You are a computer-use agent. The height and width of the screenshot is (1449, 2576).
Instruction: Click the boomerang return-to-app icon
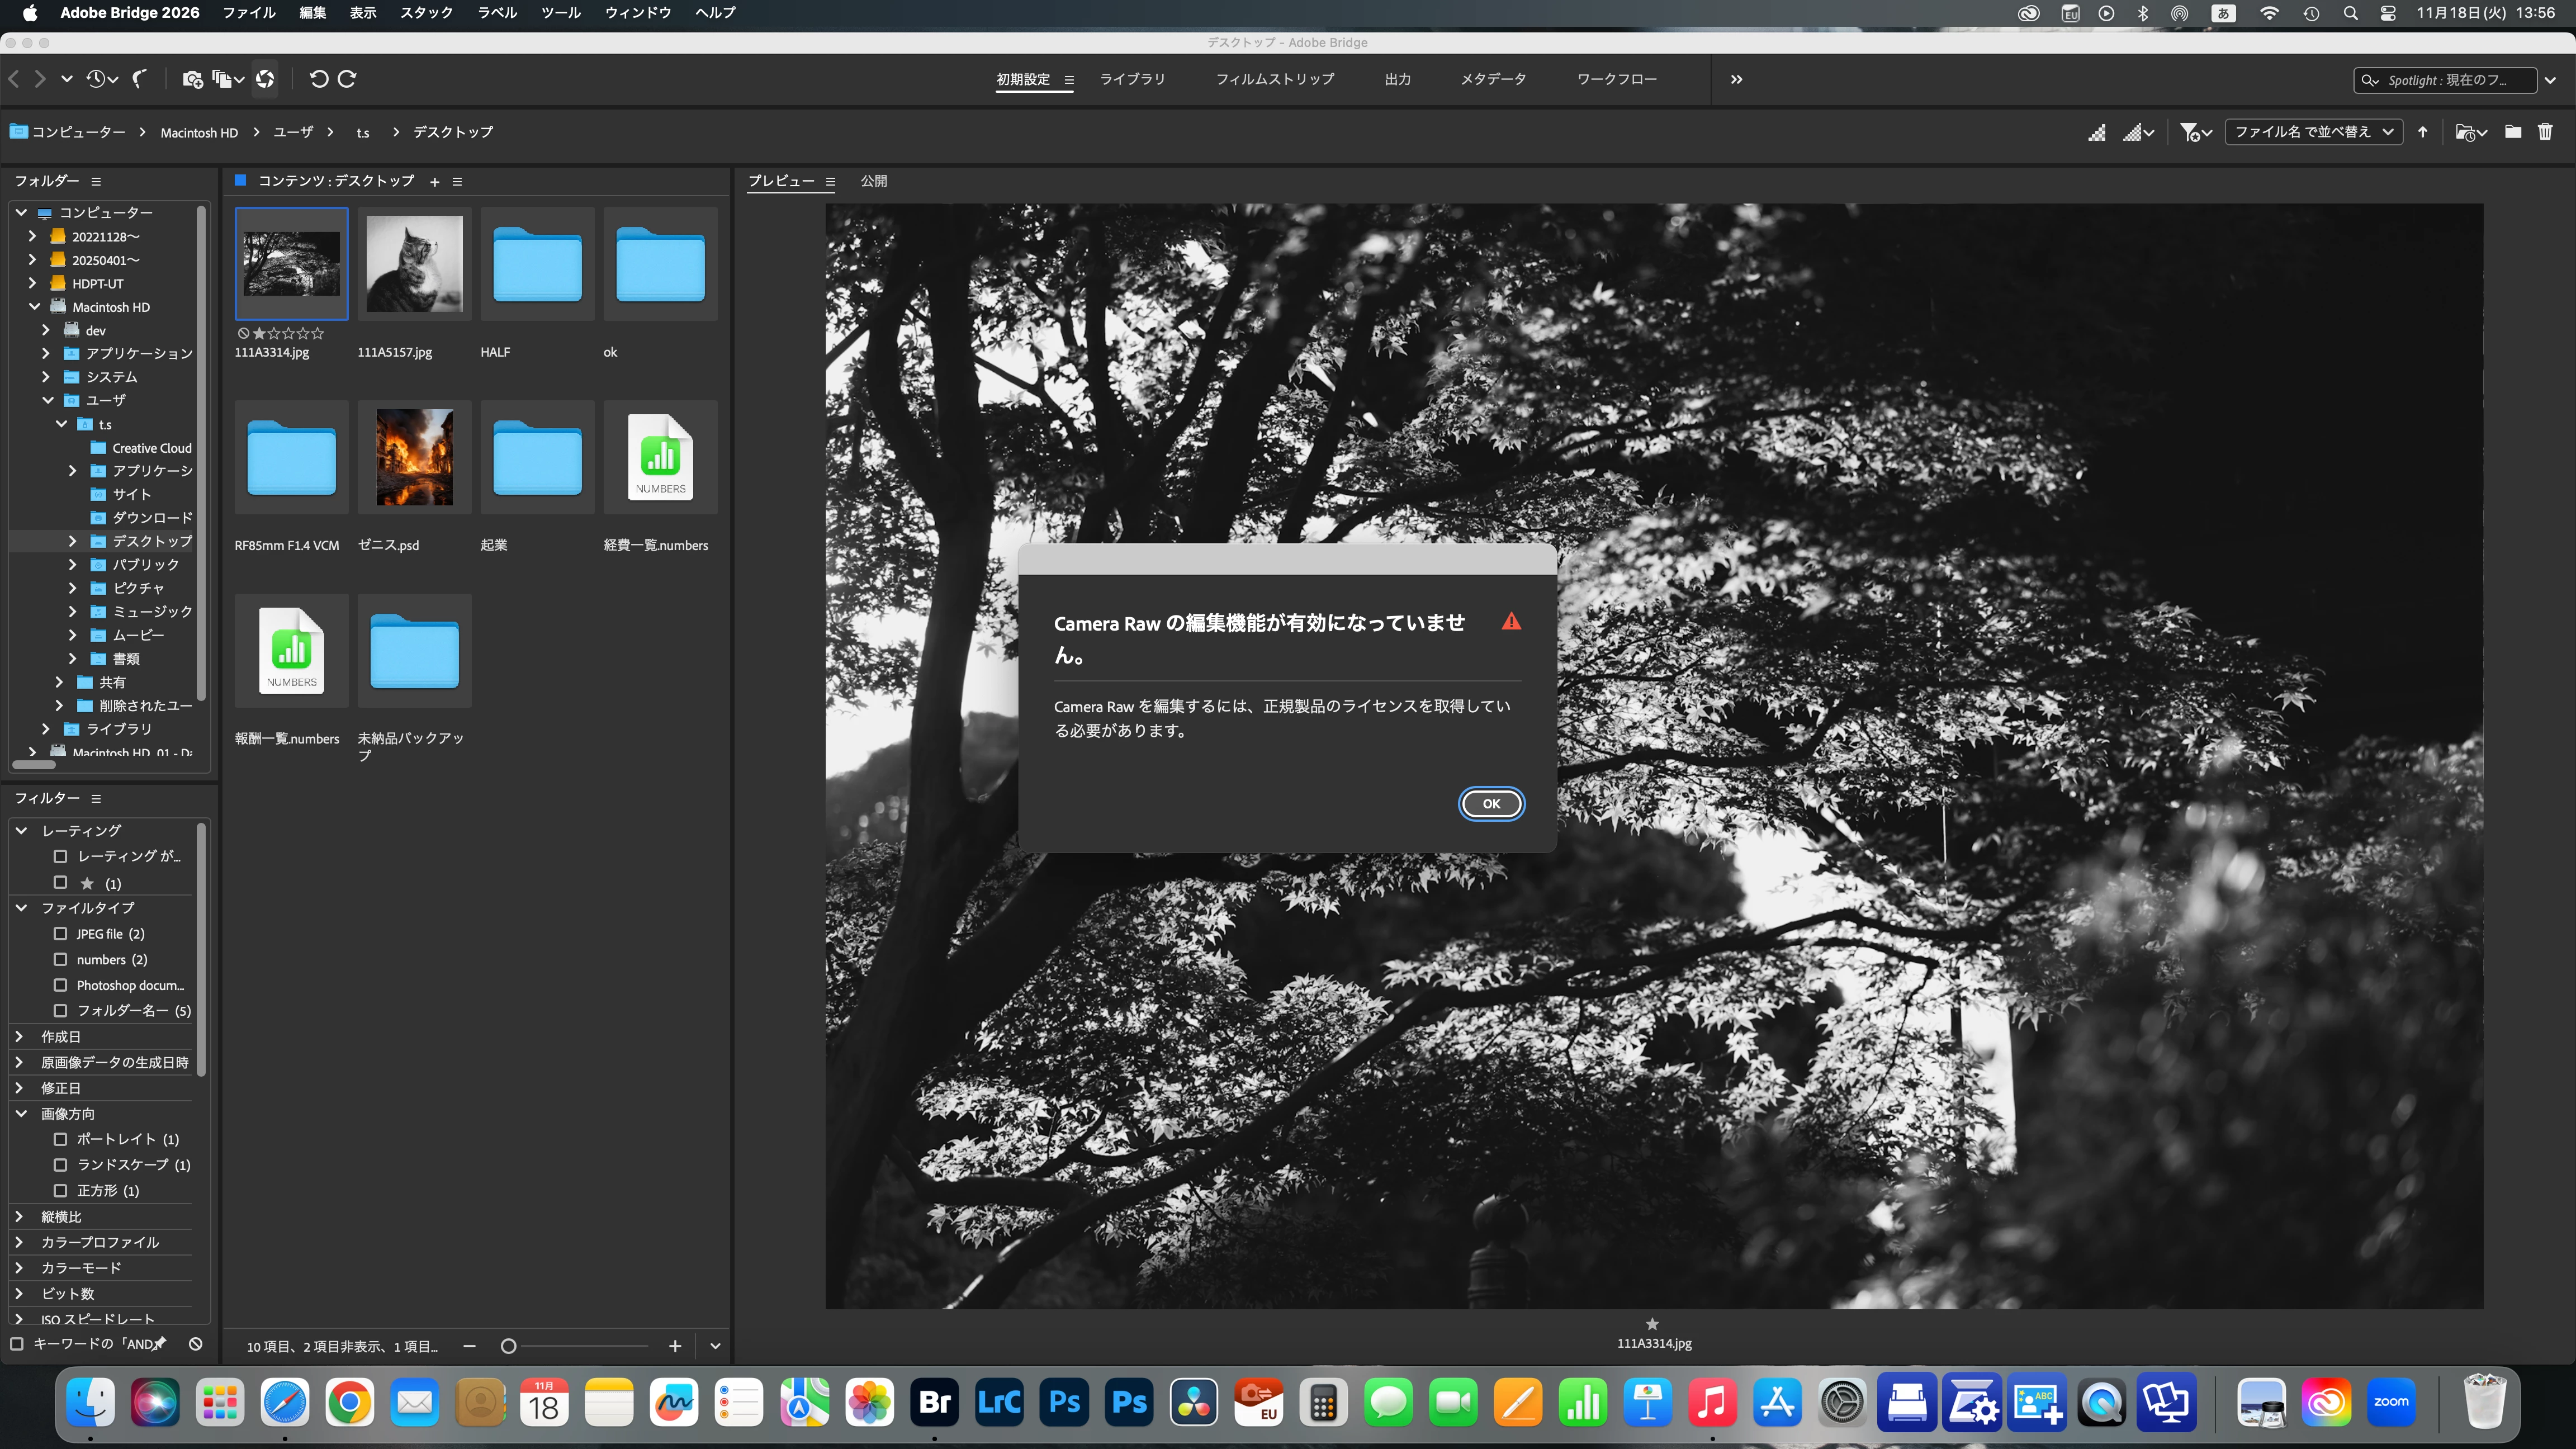(140, 79)
